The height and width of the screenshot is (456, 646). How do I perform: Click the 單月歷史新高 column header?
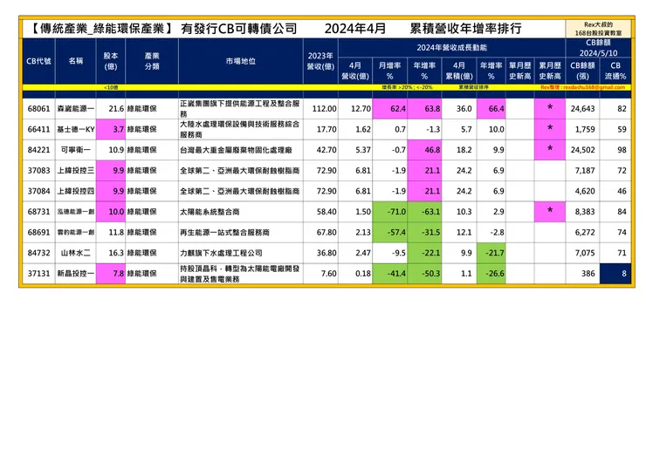pyautogui.click(x=520, y=71)
